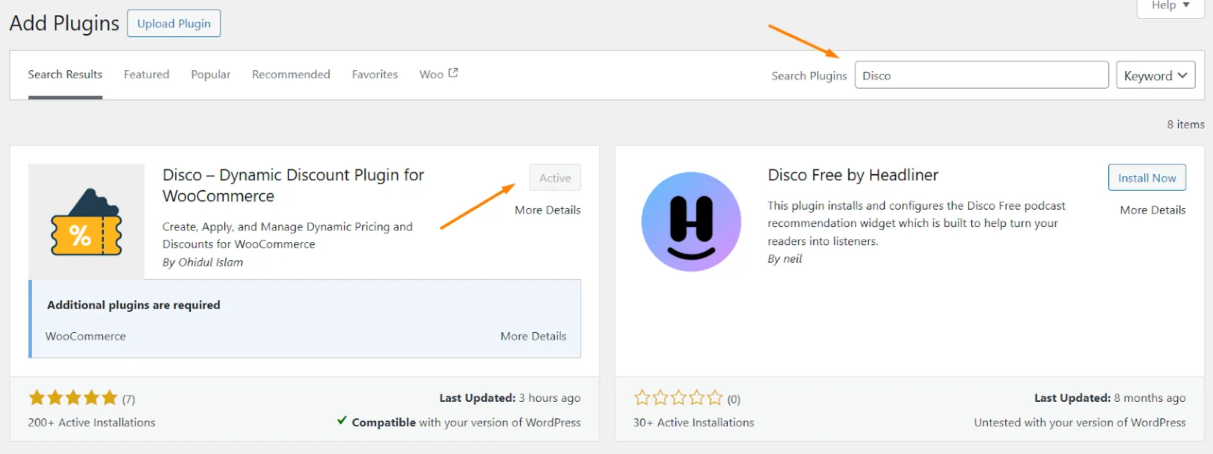Open the Favorites tab
Image resolution: width=1213 pixels, height=454 pixels.
click(375, 74)
